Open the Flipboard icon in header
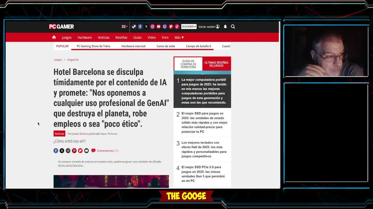Viewport: 373px width, 209px height. (171, 26)
